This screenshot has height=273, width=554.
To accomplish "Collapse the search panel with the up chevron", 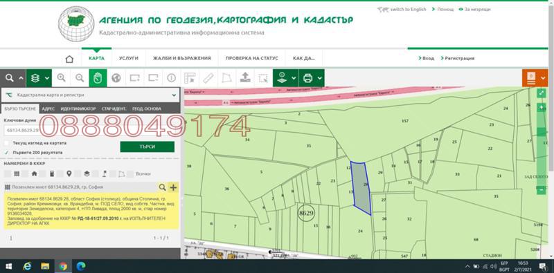I will 21,78.
